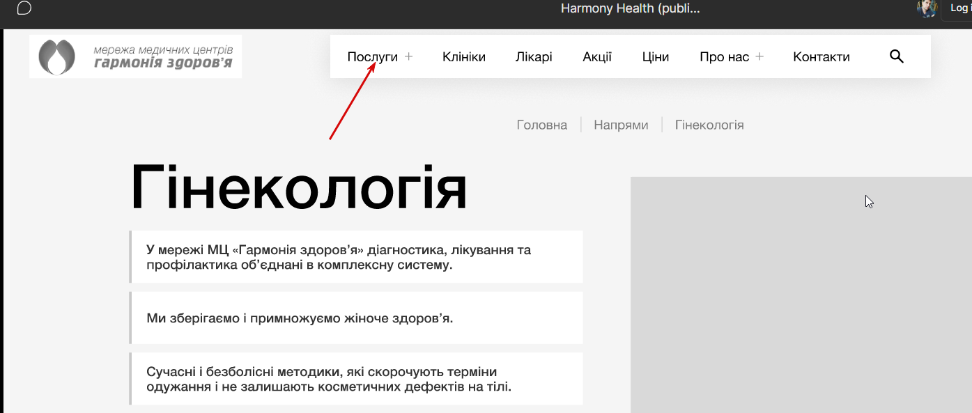Click the Напрями breadcrumb link

point(621,125)
